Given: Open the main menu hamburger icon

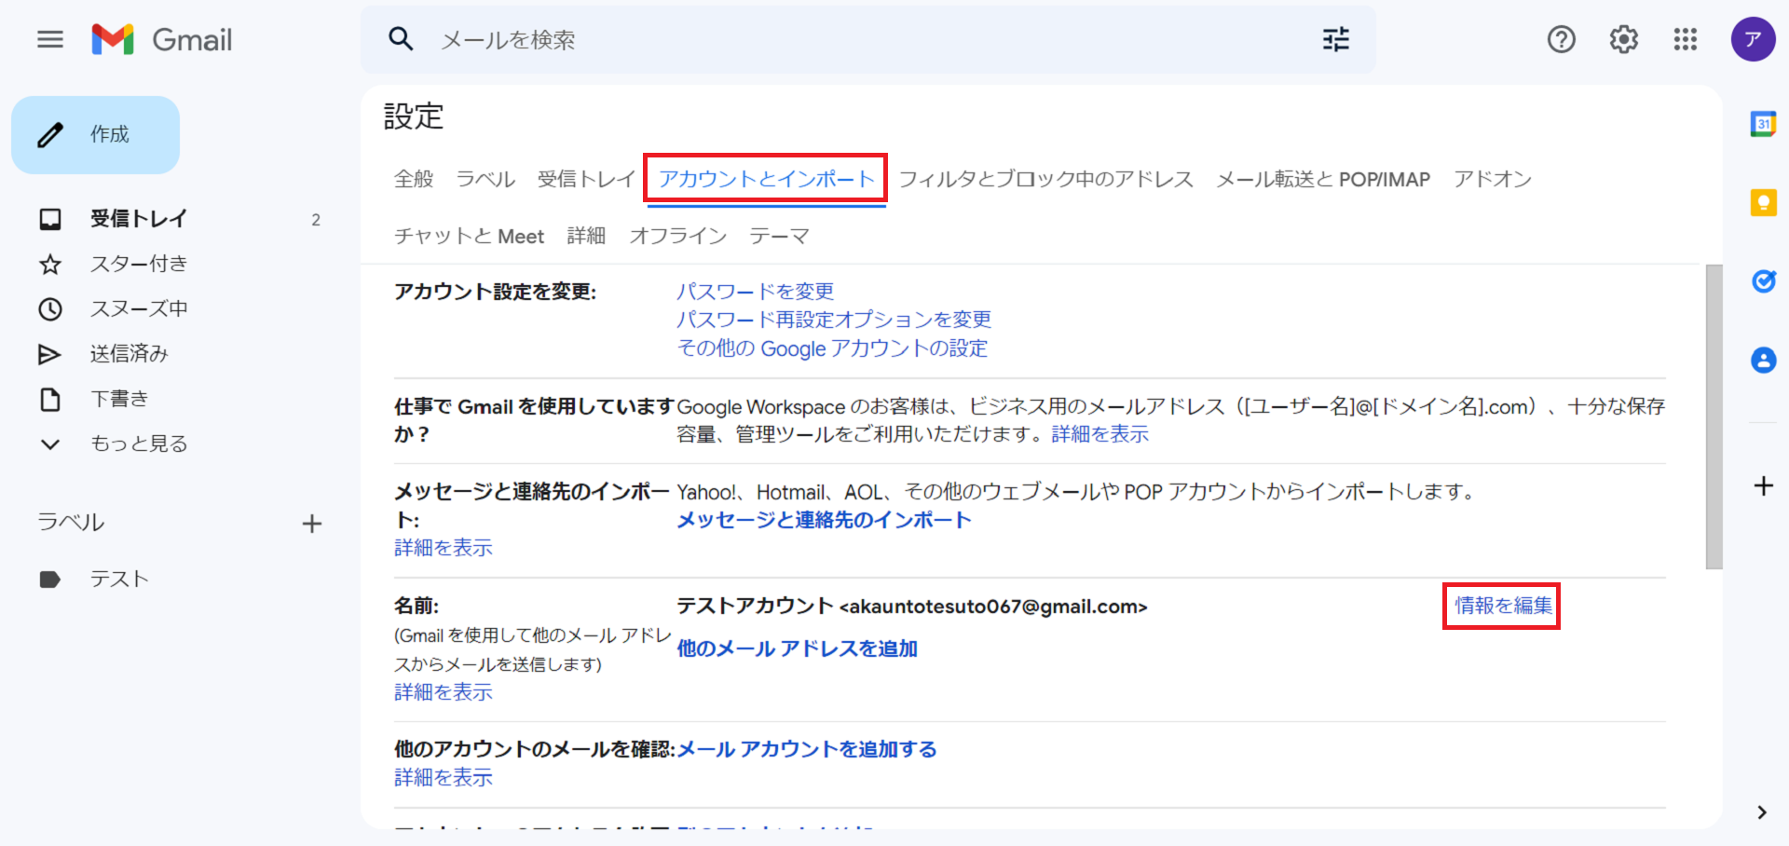Looking at the screenshot, I should click(x=50, y=39).
